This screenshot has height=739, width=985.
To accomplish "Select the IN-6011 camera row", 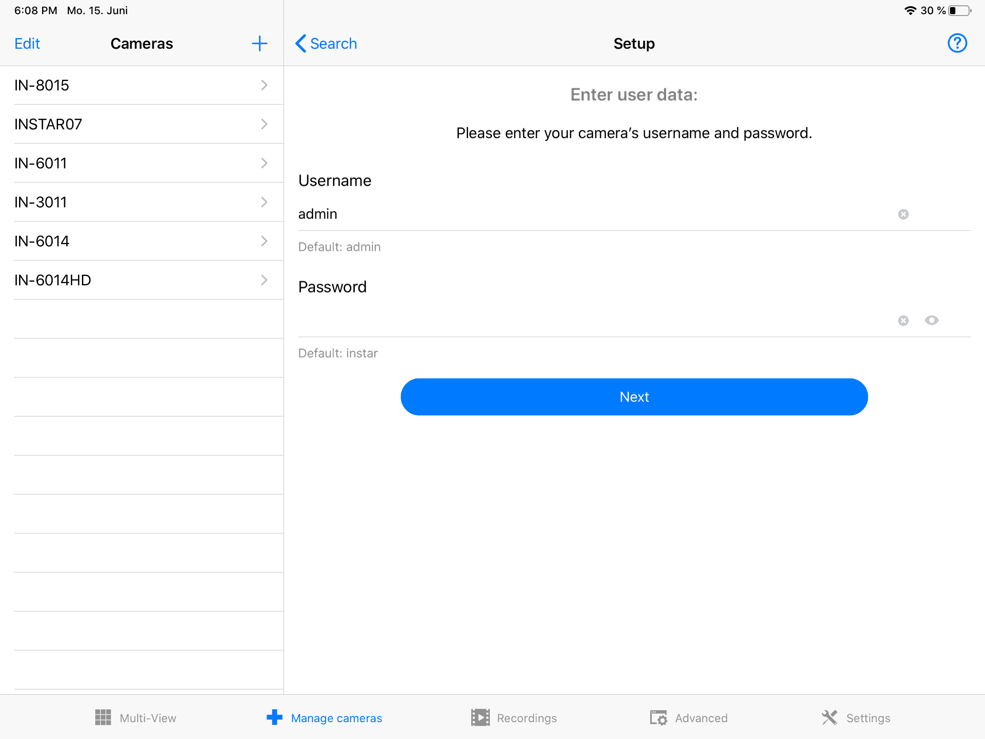I will point(134,163).
